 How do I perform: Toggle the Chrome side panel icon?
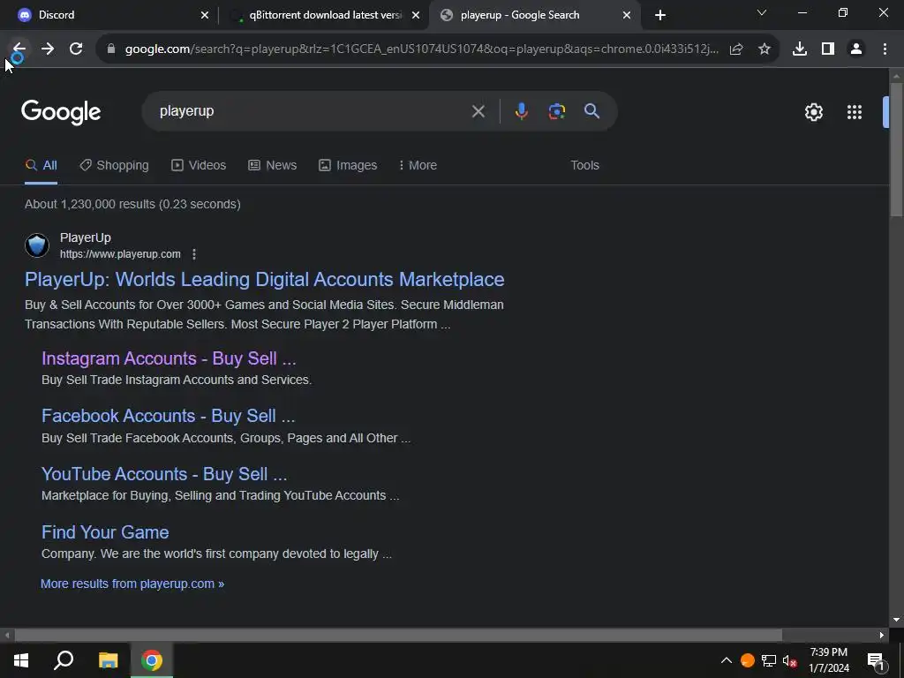828,49
